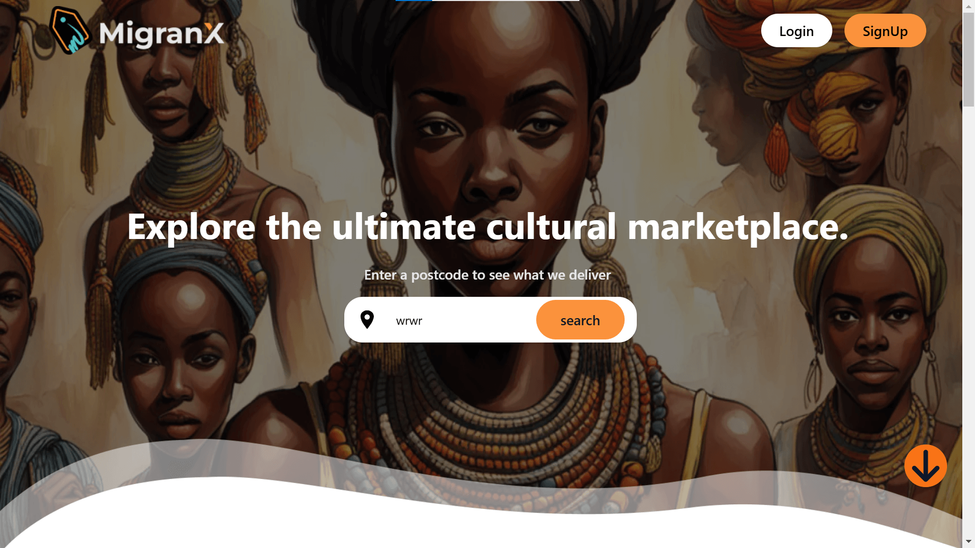The width and height of the screenshot is (975, 548).
Task: Click the location pin icon
Action: pos(367,320)
